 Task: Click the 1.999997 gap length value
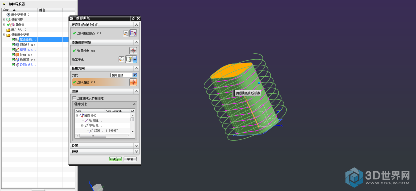coord(112,130)
